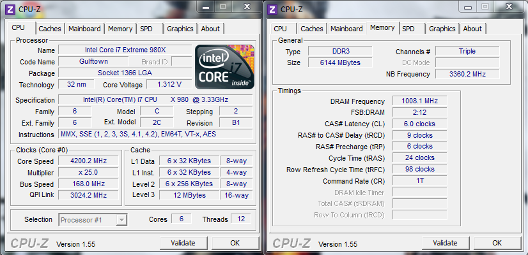Click RAS# Precharge value 6 clocks

coord(419,146)
